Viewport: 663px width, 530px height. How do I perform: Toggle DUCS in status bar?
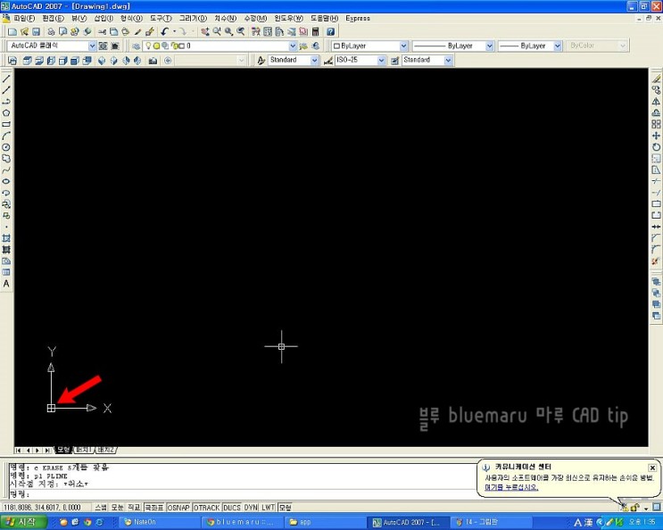[232, 508]
